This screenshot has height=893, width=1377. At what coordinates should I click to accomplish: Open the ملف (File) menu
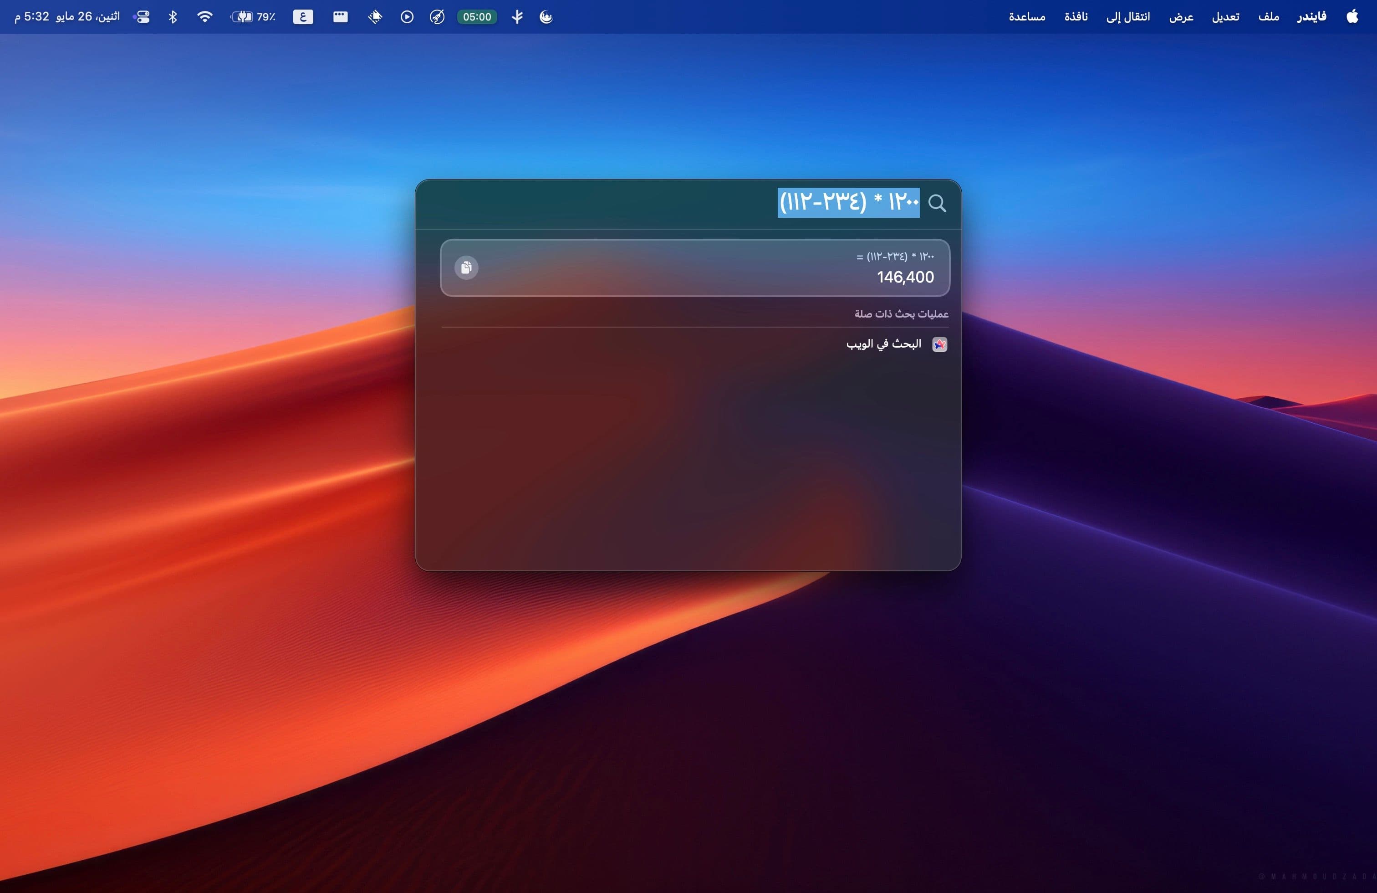(x=1268, y=17)
